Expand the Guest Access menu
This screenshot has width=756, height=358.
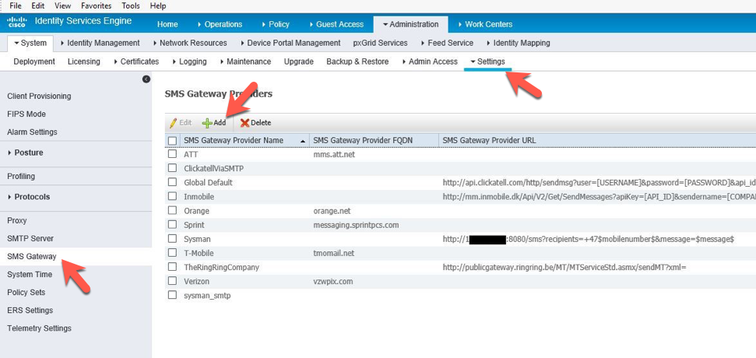pos(336,24)
